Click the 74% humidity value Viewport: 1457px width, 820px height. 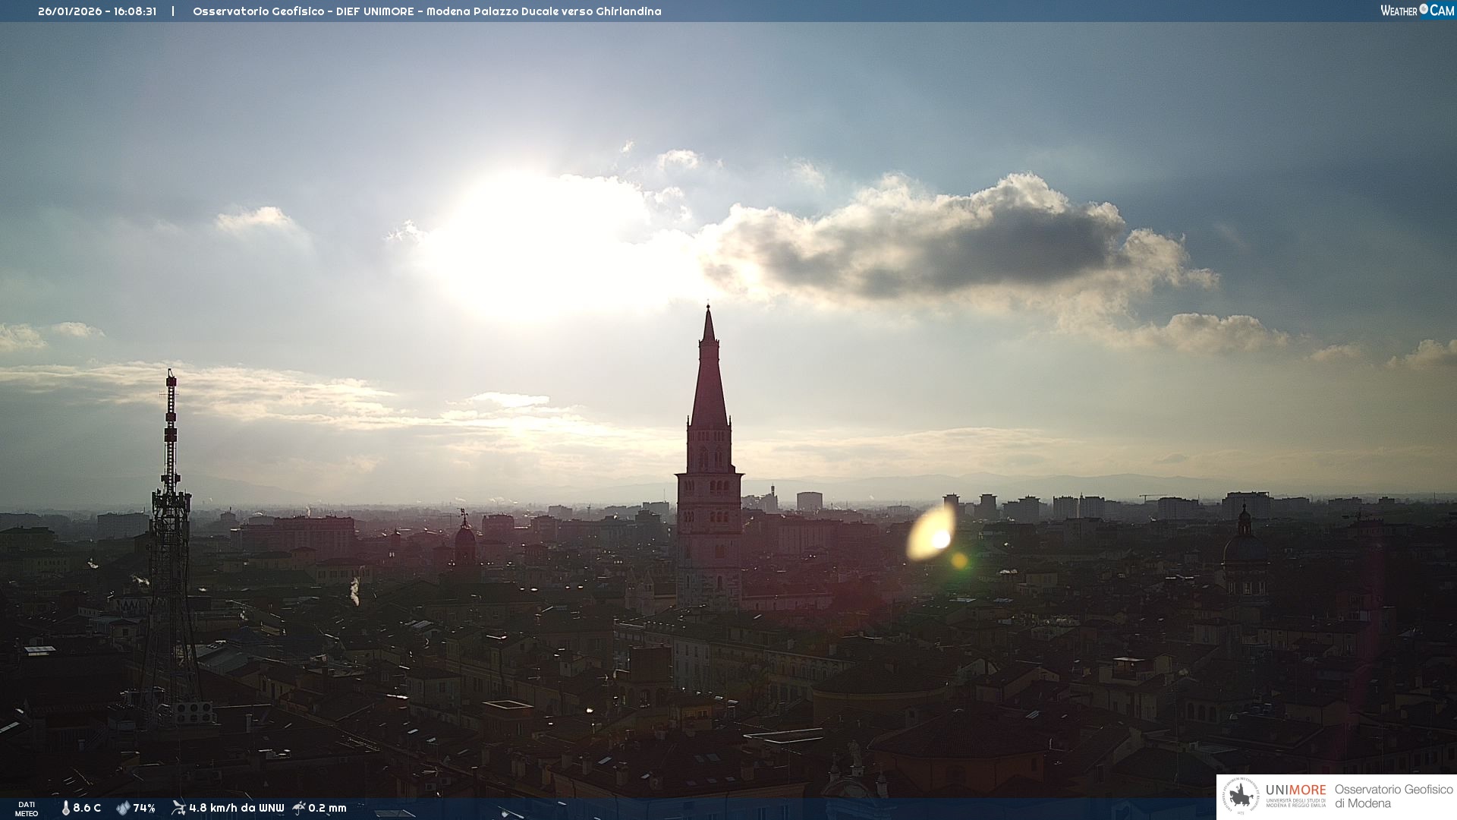[144, 808]
